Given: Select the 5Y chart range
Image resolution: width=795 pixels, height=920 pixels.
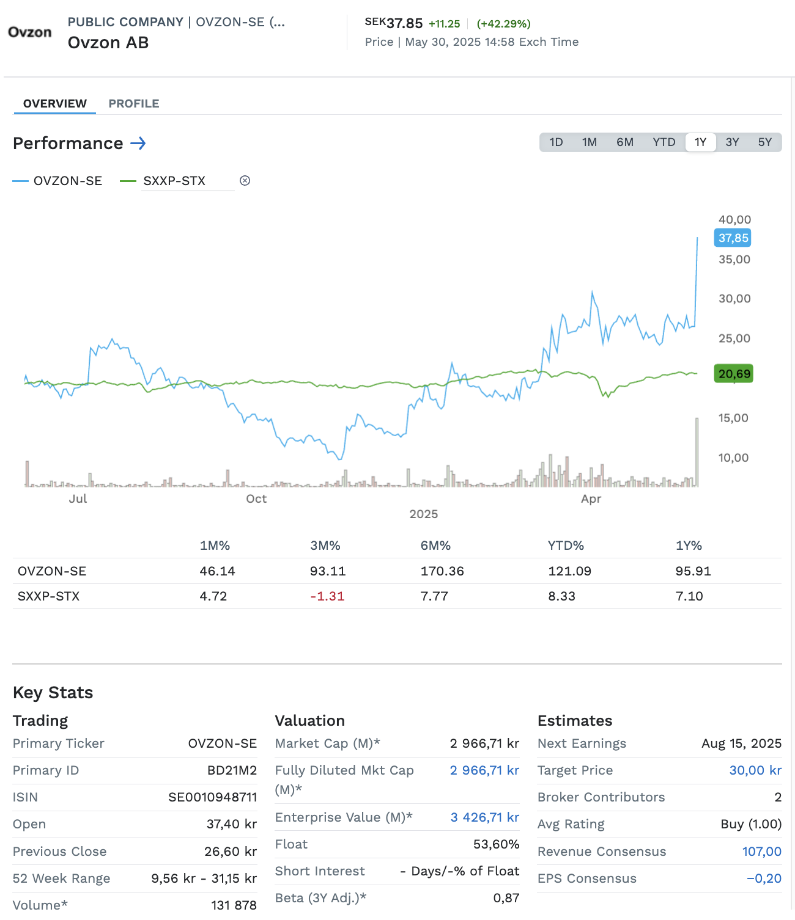Looking at the screenshot, I should pyautogui.click(x=765, y=142).
